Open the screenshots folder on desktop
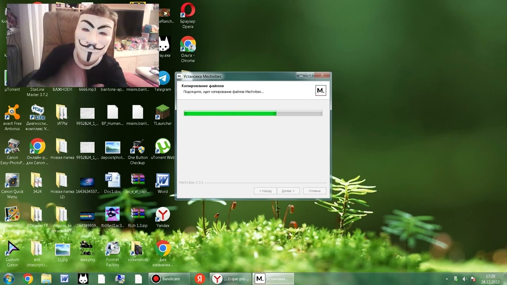This screenshot has width=507, height=285. click(137, 251)
